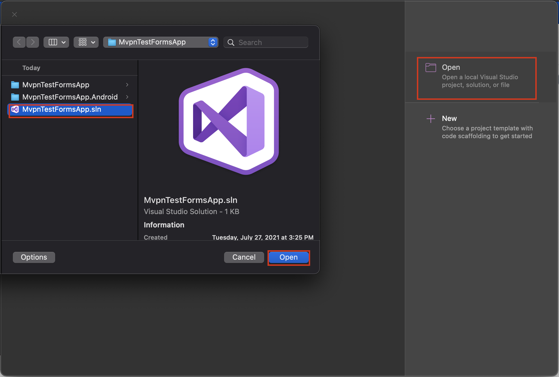
Task: Click the search magnifier icon
Action: [x=231, y=43]
